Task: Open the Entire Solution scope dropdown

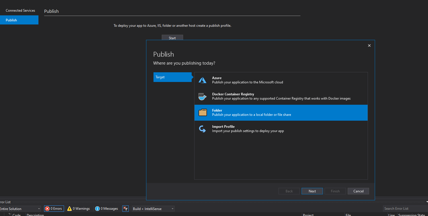Action: (x=20, y=209)
